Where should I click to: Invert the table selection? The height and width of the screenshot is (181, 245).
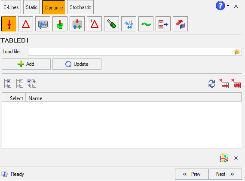click(x=32, y=83)
